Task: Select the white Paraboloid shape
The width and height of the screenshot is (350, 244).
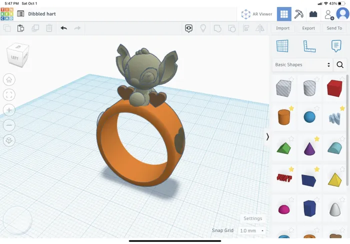Action: [x=335, y=210]
